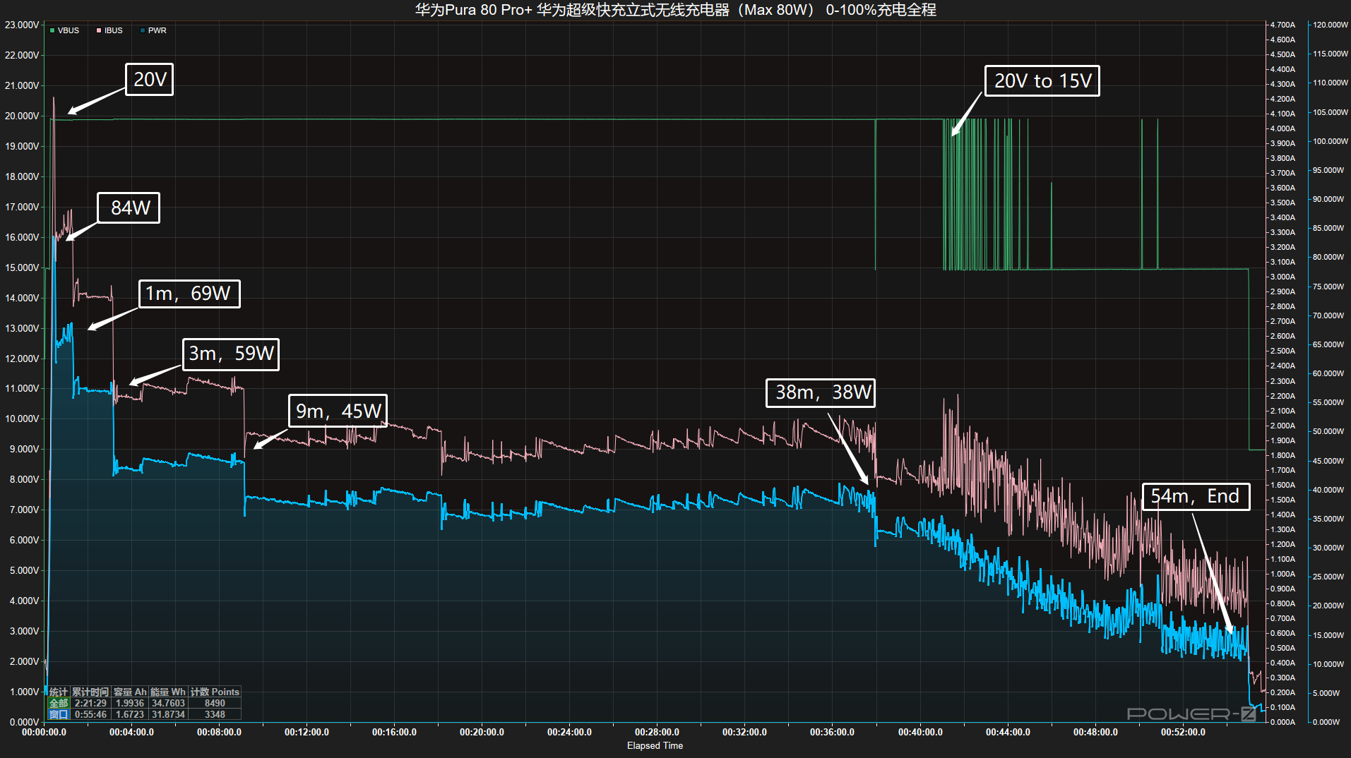1351x758 pixels.
Task: Click the 00:36:00.0 time axis tick
Action: [832, 732]
